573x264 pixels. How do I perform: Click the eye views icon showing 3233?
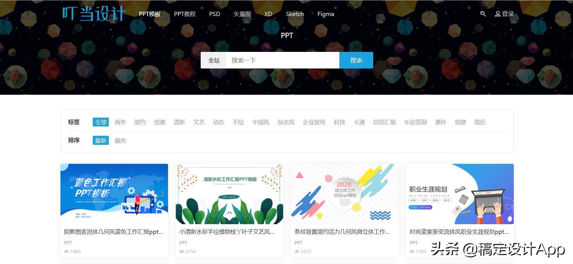[297, 251]
